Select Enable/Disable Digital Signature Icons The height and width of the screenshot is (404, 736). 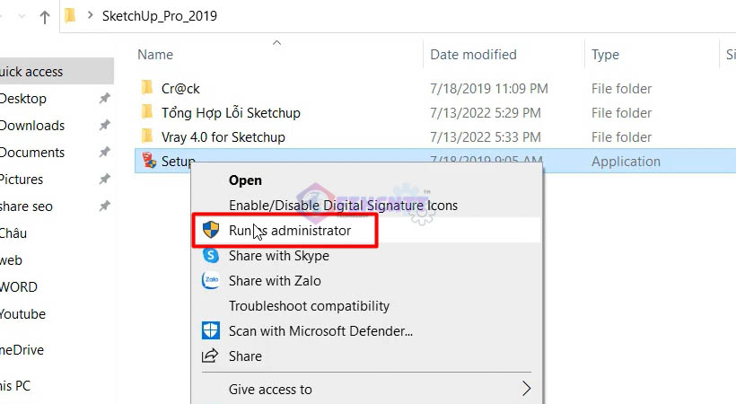[343, 206]
